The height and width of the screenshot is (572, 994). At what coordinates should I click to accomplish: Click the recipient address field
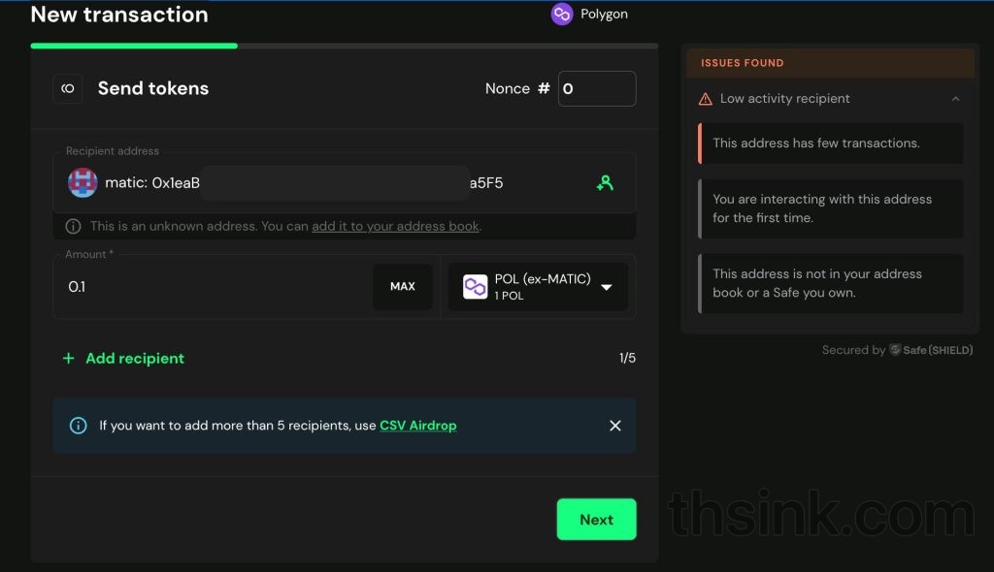335,182
